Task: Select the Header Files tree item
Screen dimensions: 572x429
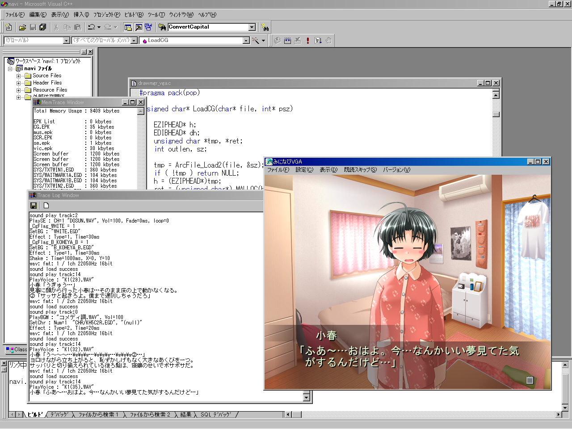Action: [47, 83]
